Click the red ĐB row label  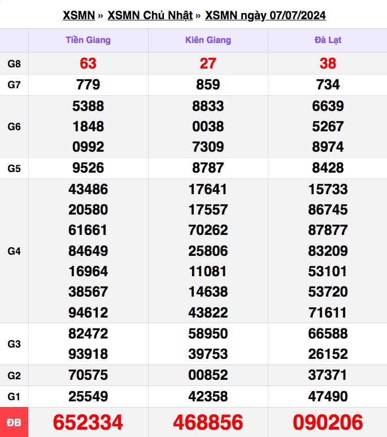14,422
